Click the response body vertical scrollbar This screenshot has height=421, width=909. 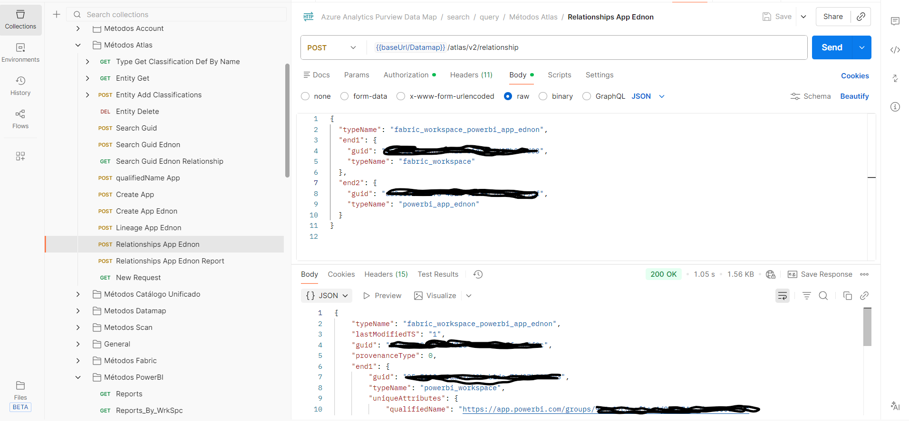[867, 327]
